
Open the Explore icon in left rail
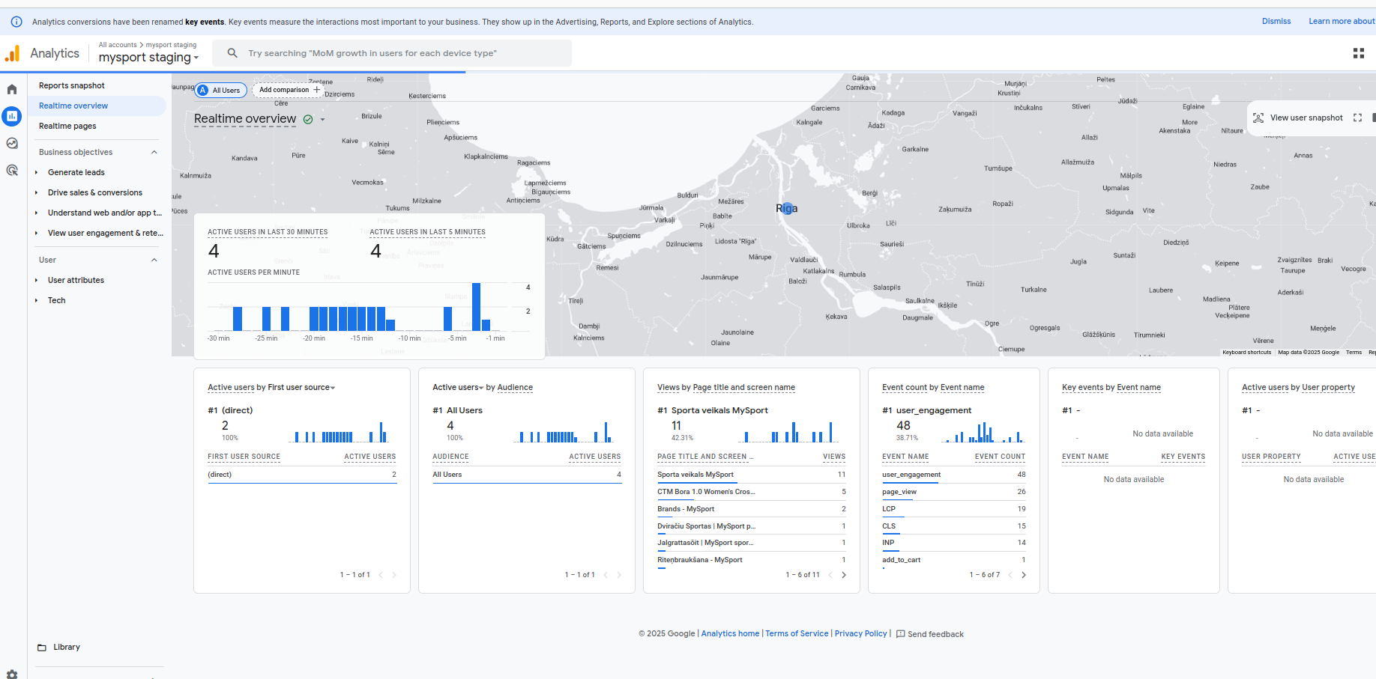[12, 143]
